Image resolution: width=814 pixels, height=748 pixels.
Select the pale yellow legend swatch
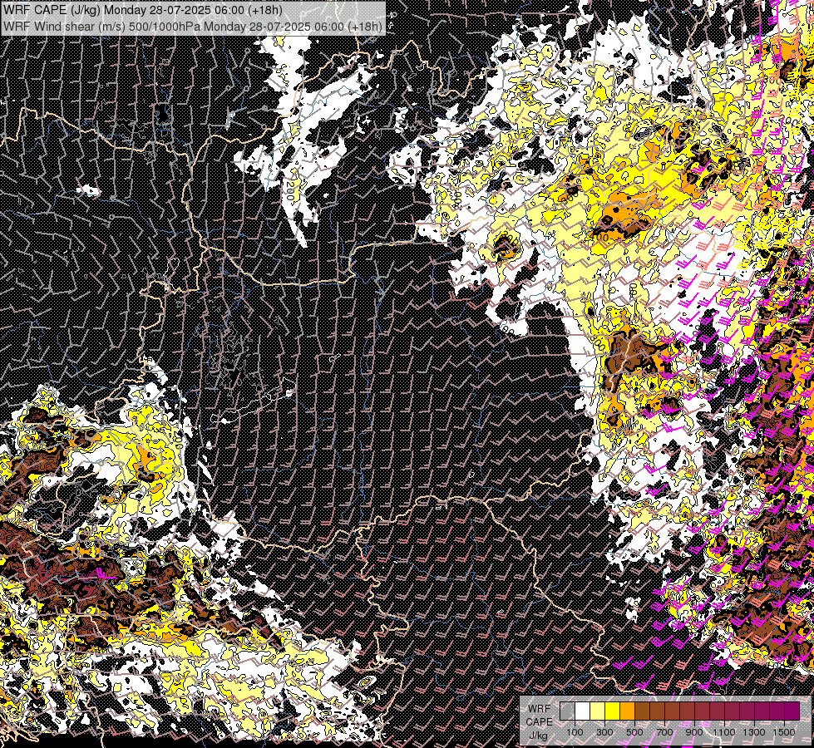pos(598,711)
